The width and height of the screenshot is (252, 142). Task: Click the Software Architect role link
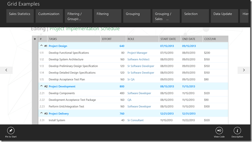139,59
